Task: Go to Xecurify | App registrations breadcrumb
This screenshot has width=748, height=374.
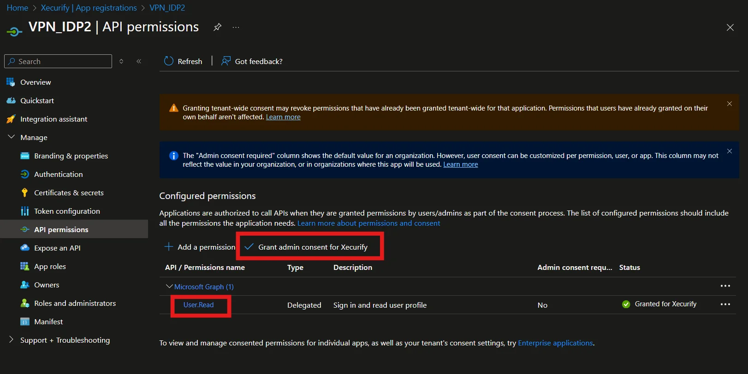Action: pyautogui.click(x=89, y=8)
